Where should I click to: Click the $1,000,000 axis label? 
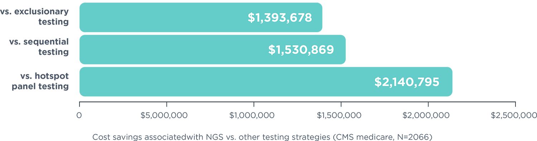253,116
